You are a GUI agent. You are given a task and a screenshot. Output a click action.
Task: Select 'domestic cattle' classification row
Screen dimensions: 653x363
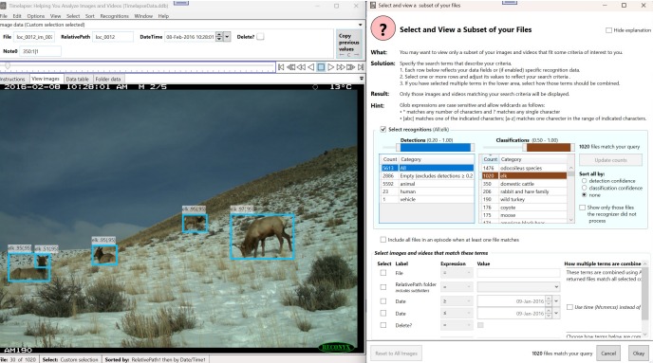524,183
